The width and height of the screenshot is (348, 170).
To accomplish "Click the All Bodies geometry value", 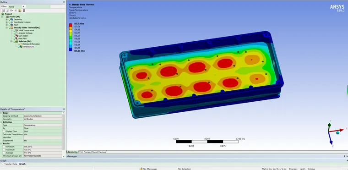I will tap(43, 119).
